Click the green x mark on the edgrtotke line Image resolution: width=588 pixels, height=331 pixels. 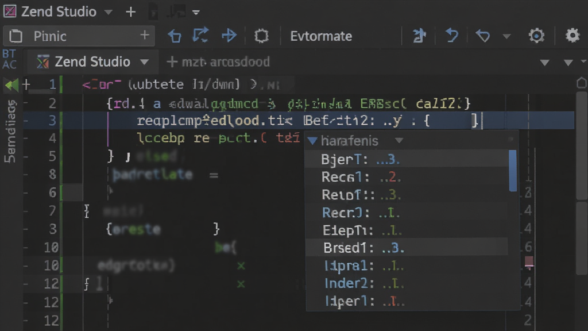point(241,265)
